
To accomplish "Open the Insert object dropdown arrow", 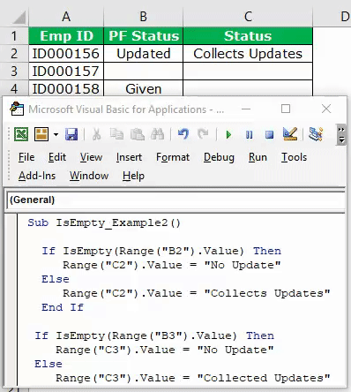I will [x=56, y=135].
